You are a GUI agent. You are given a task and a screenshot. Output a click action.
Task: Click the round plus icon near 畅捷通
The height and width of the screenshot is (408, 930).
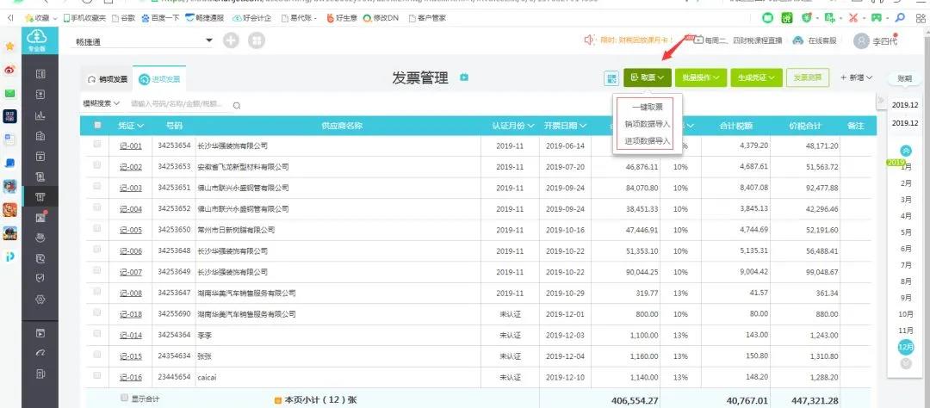pyautogui.click(x=232, y=40)
